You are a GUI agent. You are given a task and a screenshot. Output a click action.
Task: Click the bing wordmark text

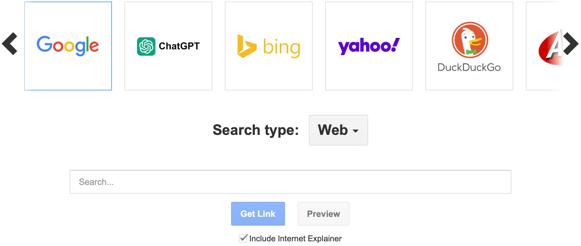tap(282, 48)
